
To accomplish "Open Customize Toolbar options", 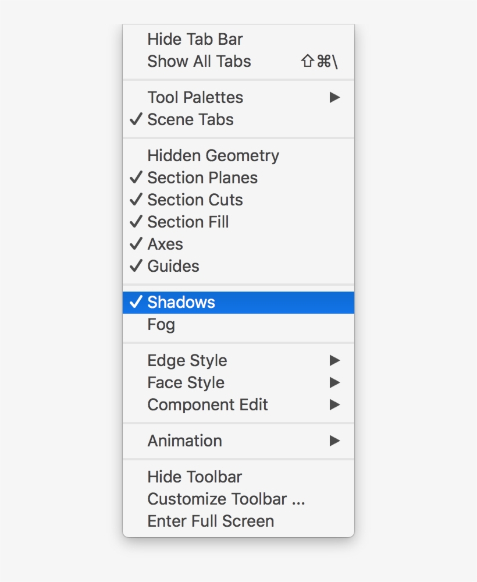I will pos(226,499).
